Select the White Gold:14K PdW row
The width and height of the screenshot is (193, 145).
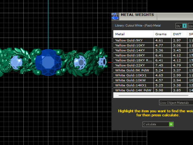point(153,90)
